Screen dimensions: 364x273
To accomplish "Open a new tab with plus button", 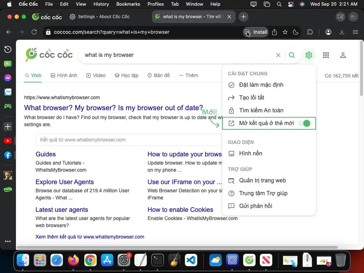I will click(x=243, y=17).
